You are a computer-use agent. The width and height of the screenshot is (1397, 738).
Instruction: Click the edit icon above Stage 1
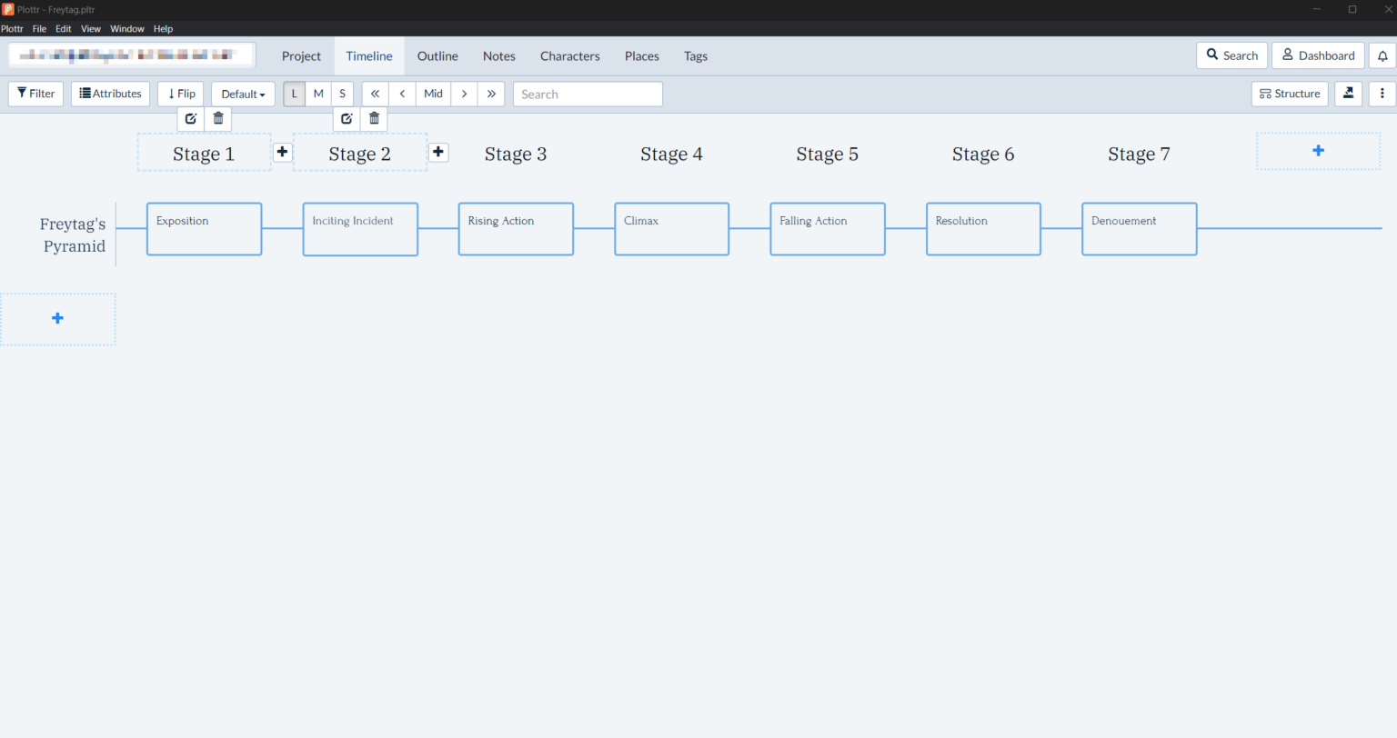coord(191,118)
